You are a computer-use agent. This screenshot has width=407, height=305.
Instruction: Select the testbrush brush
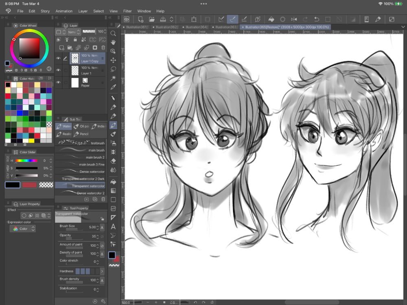pos(80,143)
